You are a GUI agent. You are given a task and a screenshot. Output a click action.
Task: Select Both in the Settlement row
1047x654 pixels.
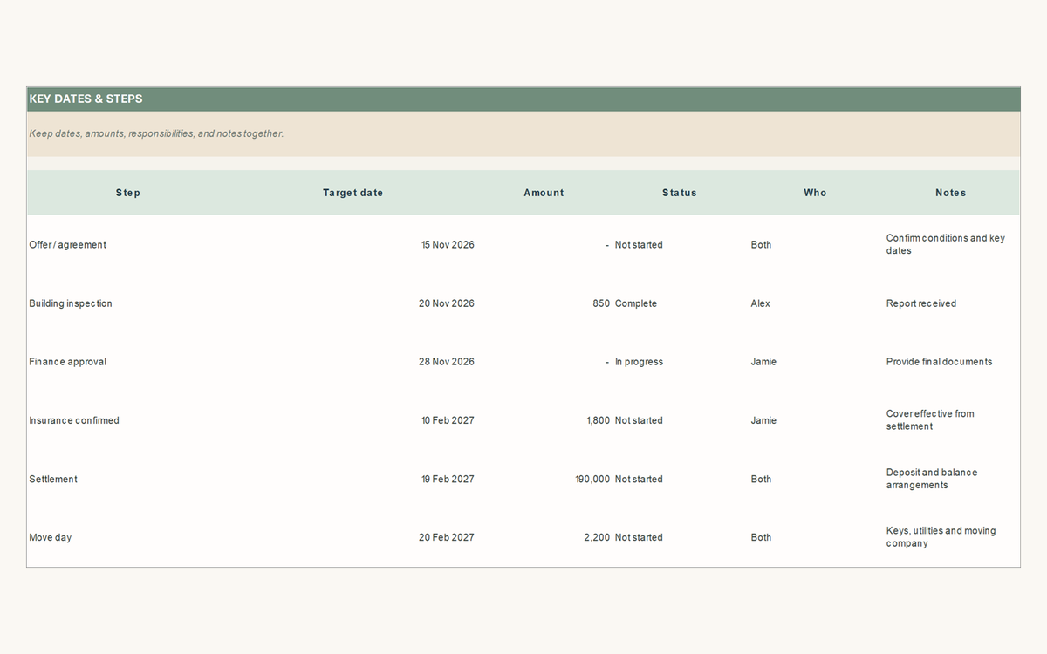[x=762, y=479]
